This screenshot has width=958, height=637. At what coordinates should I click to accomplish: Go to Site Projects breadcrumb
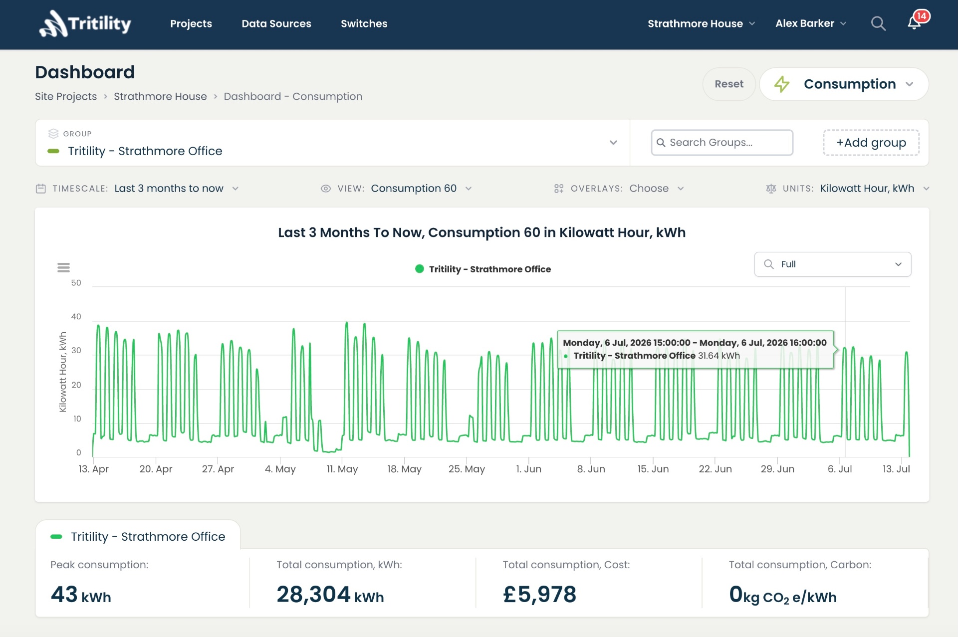tap(66, 96)
